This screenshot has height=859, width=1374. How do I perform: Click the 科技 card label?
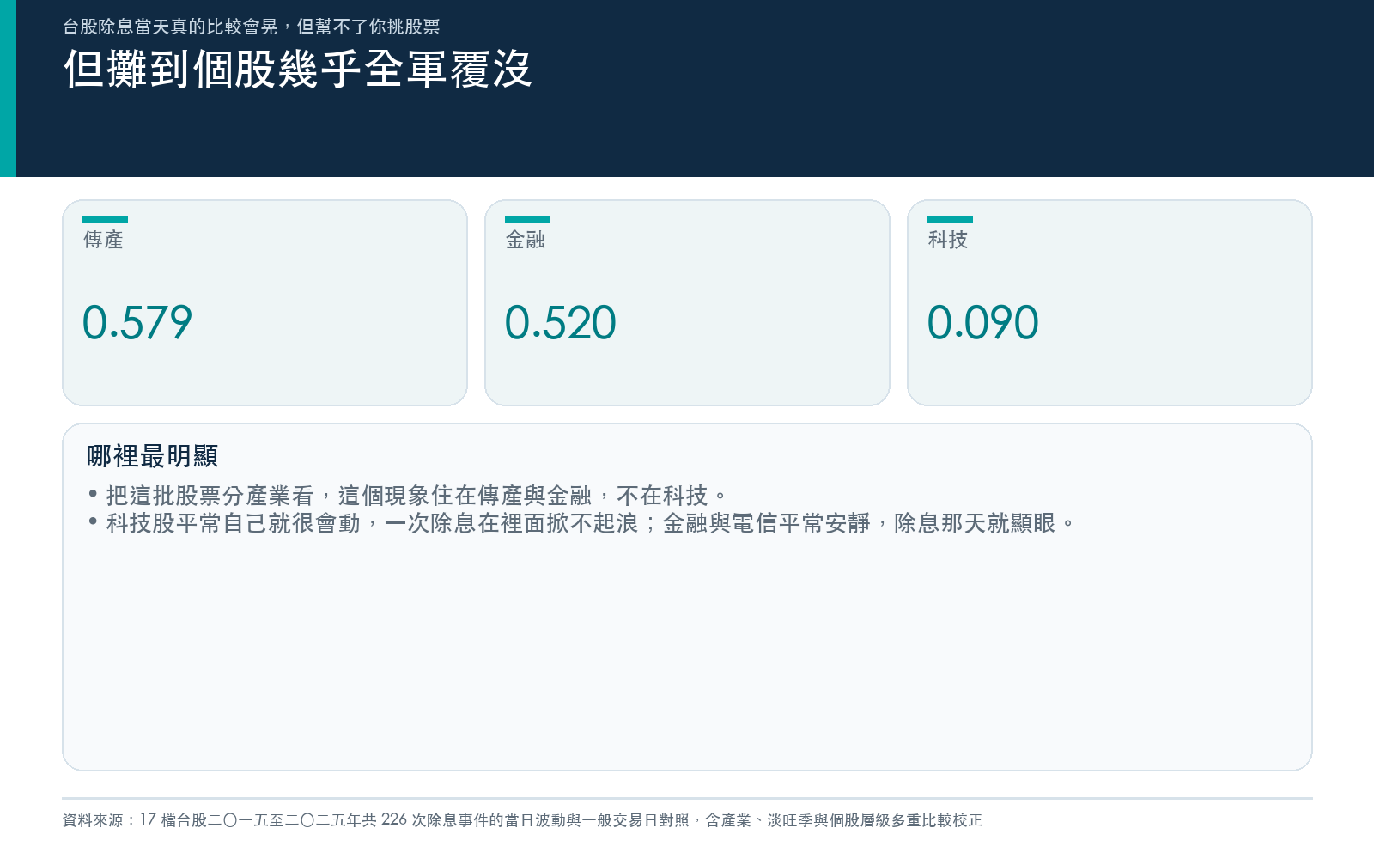[x=948, y=240]
